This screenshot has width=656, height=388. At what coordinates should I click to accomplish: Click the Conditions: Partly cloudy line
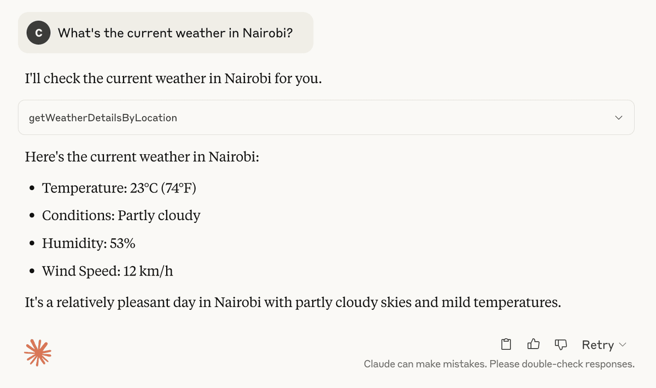(121, 215)
